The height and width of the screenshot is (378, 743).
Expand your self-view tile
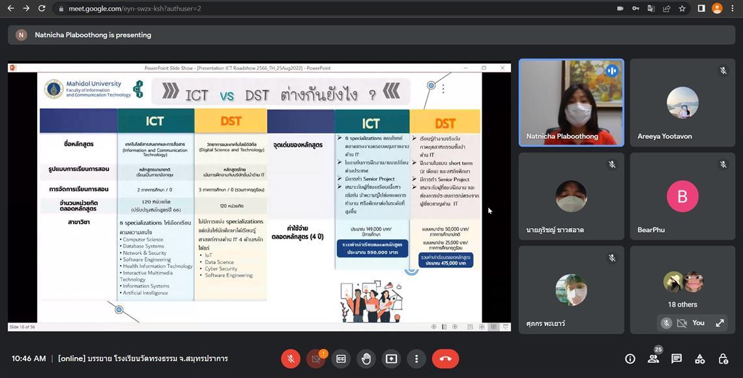pyautogui.click(x=720, y=323)
